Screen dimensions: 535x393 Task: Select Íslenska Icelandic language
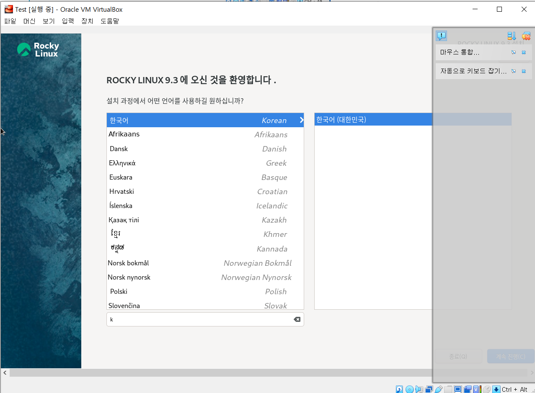click(x=205, y=205)
